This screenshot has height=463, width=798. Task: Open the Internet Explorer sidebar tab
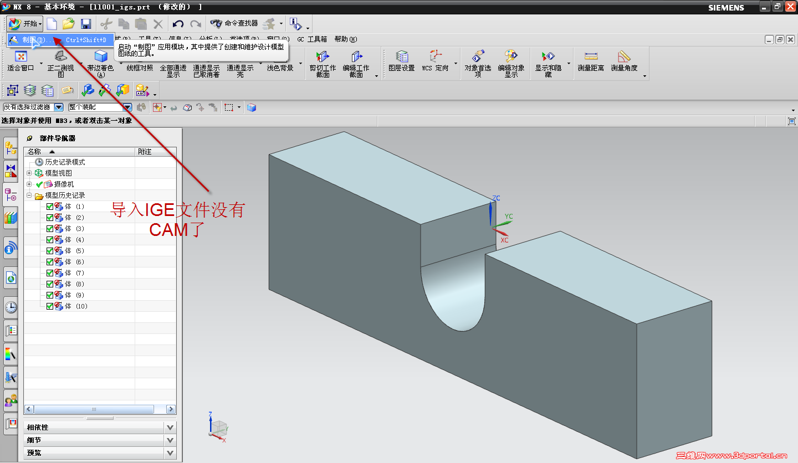click(11, 278)
